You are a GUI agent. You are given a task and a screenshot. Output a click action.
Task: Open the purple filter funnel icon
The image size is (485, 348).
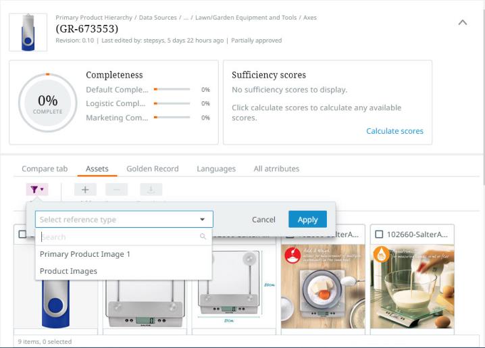(36, 189)
